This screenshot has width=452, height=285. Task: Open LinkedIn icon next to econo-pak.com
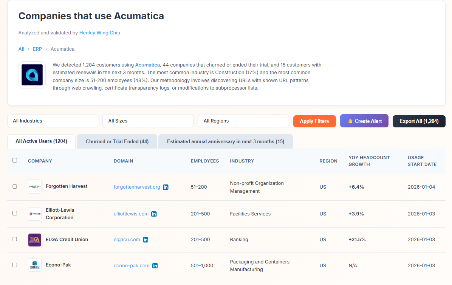click(155, 265)
